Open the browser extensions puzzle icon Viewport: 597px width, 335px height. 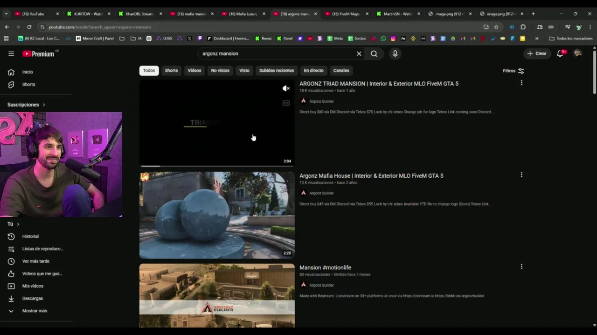(523, 27)
